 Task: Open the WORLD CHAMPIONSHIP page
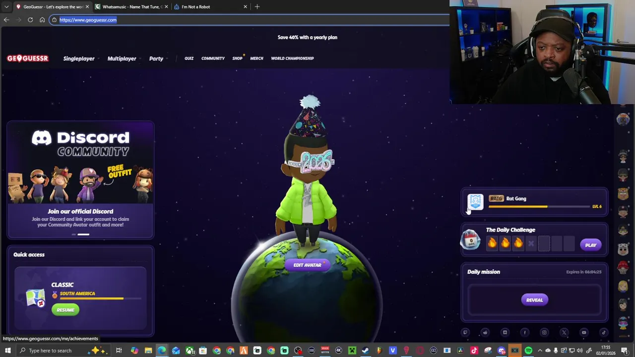[292, 59]
